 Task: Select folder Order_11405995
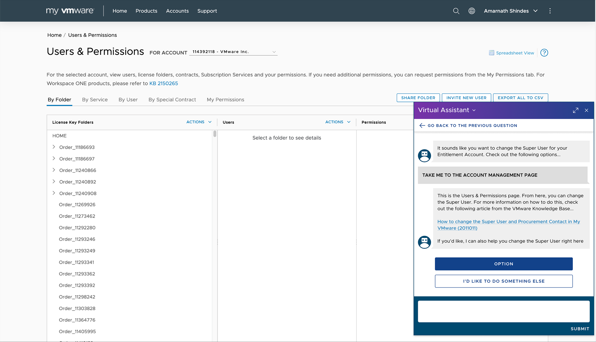77,331
